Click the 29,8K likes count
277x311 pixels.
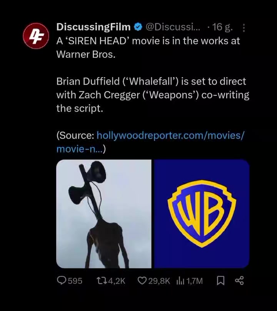tap(159, 281)
